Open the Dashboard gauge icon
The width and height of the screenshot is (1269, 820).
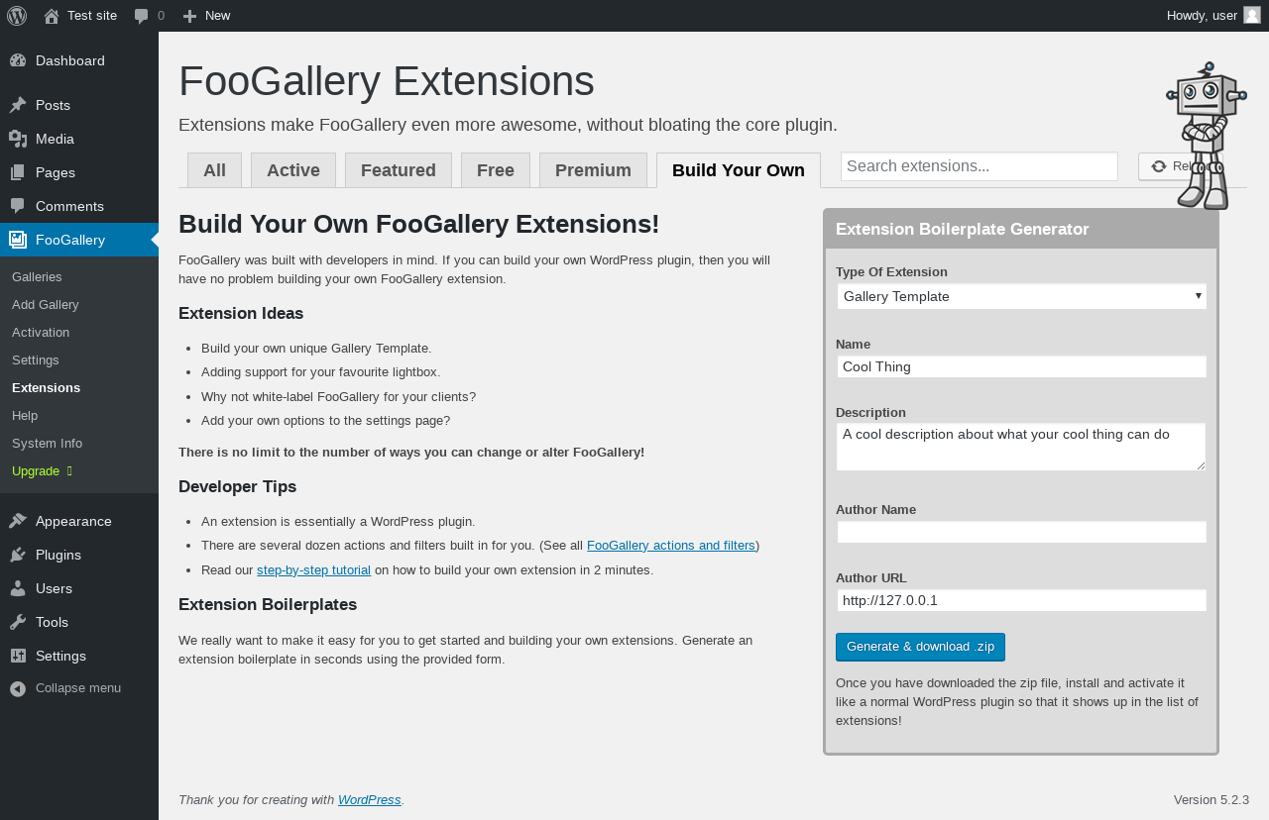[18, 60]
